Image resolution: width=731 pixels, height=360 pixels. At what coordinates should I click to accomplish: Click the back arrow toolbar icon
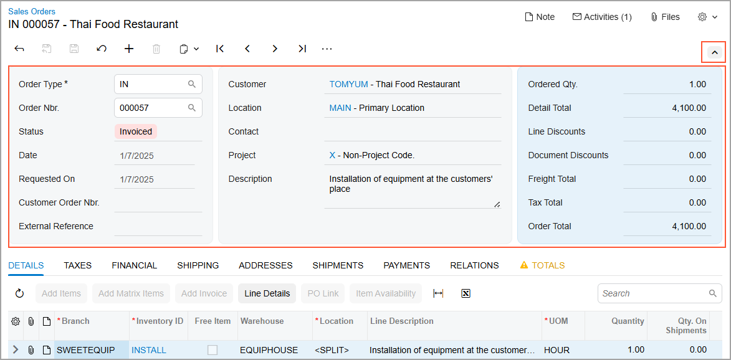pos(19,49)
